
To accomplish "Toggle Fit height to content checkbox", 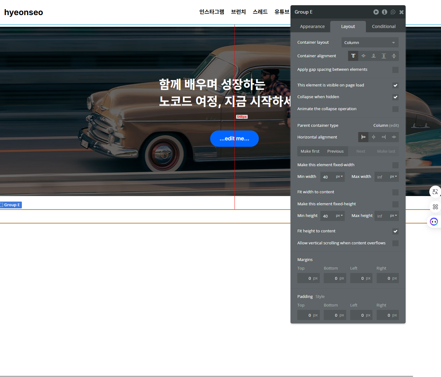I will pos(395,231).
